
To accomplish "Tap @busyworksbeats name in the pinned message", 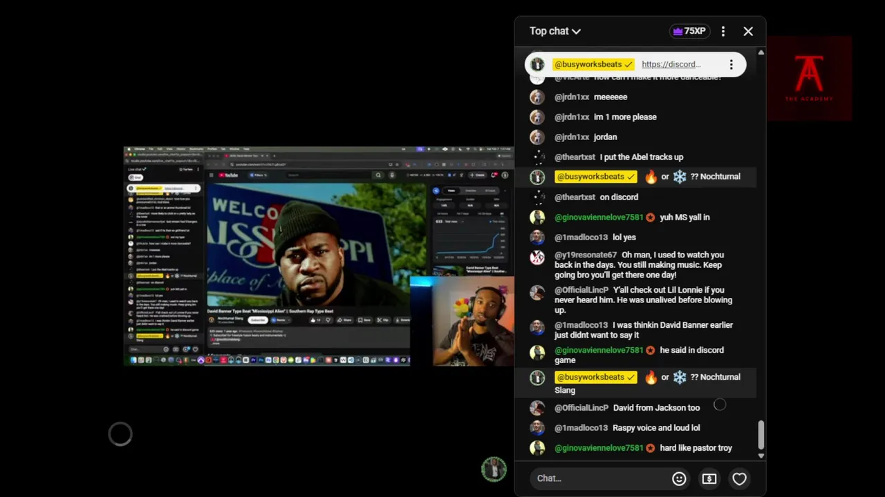I will 593,64.
